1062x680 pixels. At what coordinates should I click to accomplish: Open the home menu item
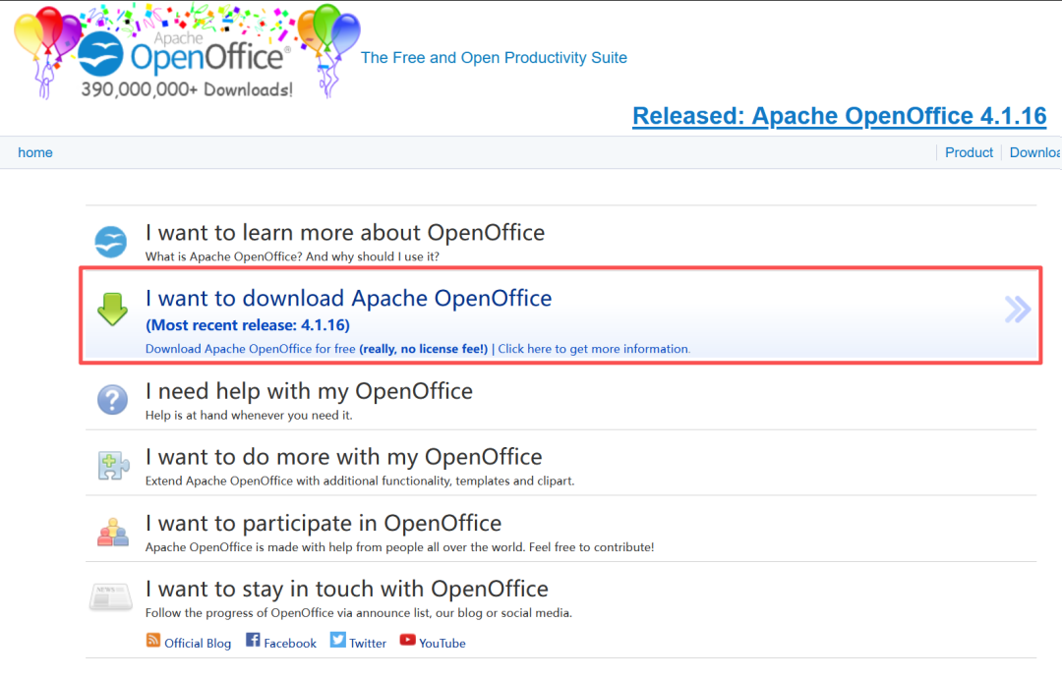(35, 153)
